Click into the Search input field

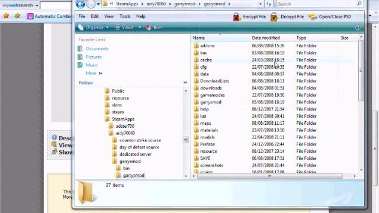click(x=316, y=4)
